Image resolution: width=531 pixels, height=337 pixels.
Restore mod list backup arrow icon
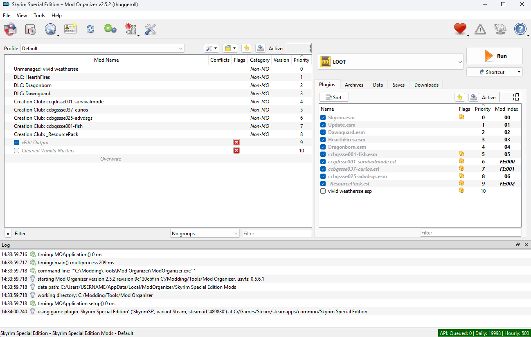[247, 48]
